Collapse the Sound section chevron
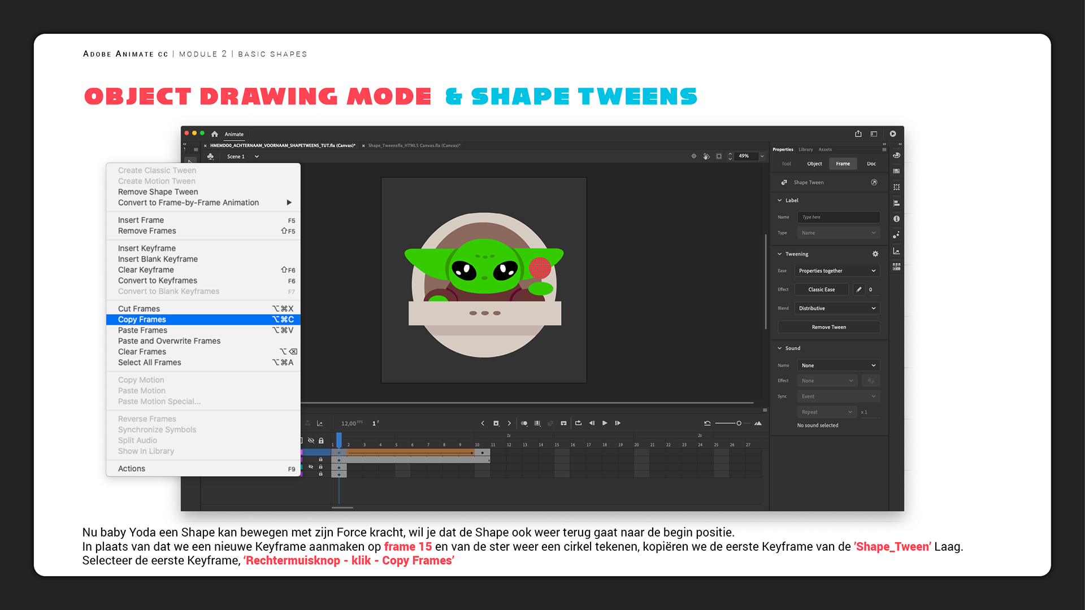The height and width of the screenshot is (610, 1085). click(780, 348)
